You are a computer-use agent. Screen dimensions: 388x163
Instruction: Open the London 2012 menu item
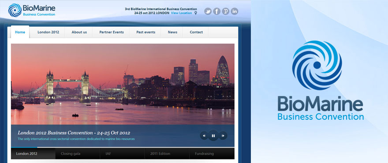[x=48, y=32]
